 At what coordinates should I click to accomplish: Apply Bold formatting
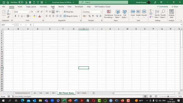[15, 16]
